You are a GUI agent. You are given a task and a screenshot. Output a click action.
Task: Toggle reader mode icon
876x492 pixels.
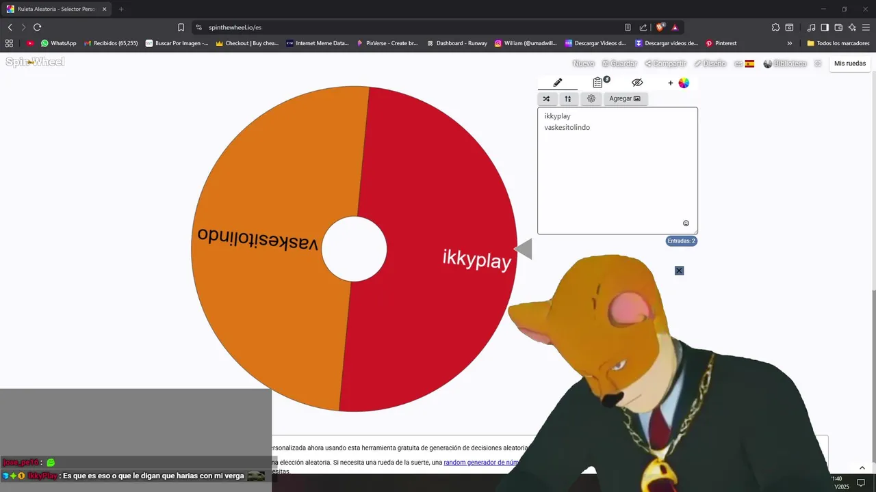pyautogui.click(x=628, y=27)
